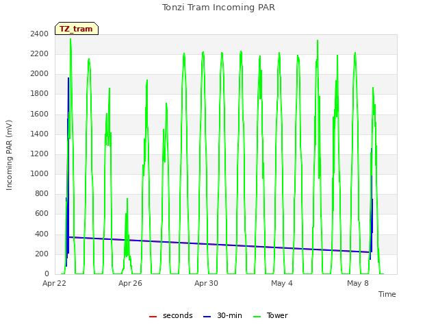The image size is (438, 329).
Task: Click the chart title 'Tonzi Tram Incoming PAR'
Action: point(218,8)
